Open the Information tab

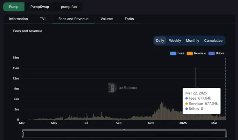19,19
